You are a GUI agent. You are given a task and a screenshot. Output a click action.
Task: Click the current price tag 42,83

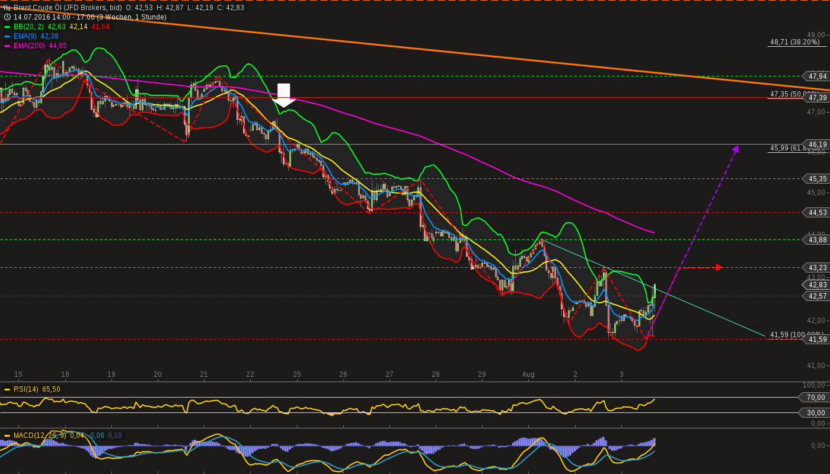click(815, 285)
